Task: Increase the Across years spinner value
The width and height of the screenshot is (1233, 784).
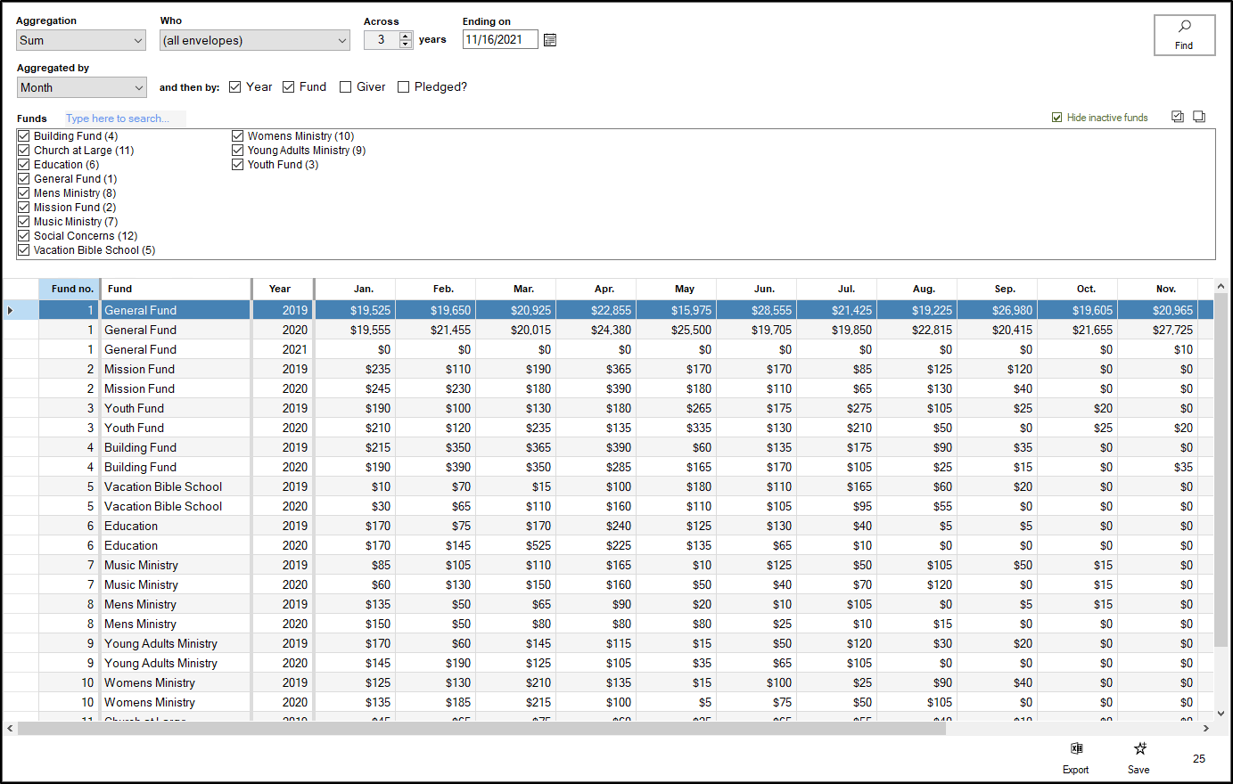Action: tap(407, 36)
